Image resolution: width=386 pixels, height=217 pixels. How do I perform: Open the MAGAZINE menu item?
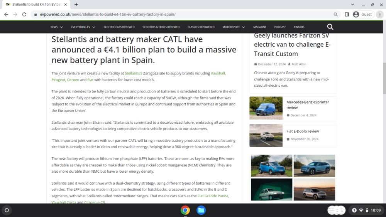click(x=260, y=27)
